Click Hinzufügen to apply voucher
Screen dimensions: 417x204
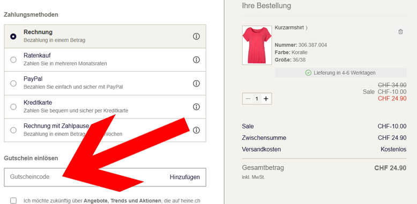click(185, 177)
